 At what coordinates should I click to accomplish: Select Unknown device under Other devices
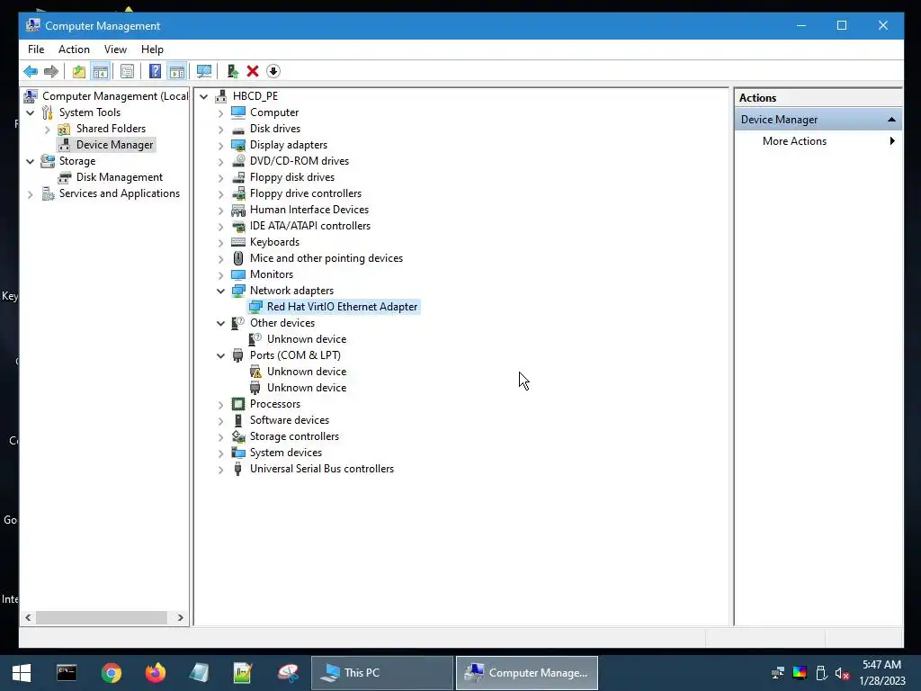pos(307,339)
